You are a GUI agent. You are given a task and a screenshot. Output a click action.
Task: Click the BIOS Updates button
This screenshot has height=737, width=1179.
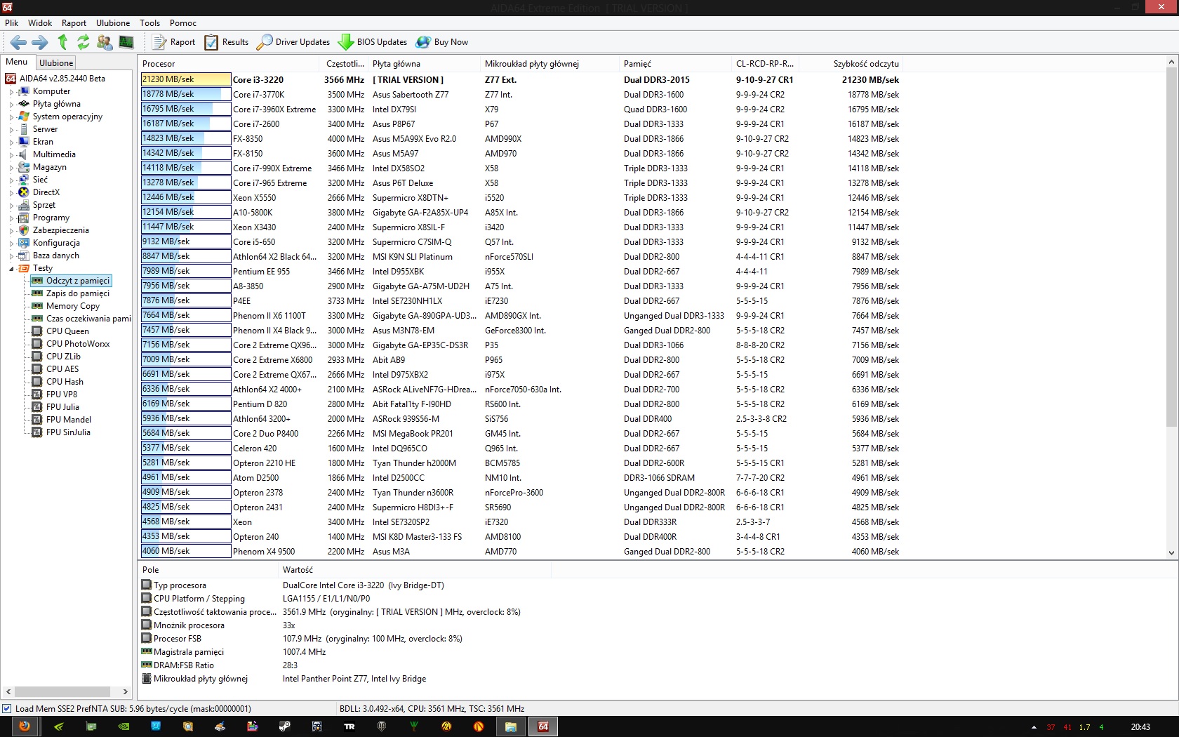[x=373, y=42]
